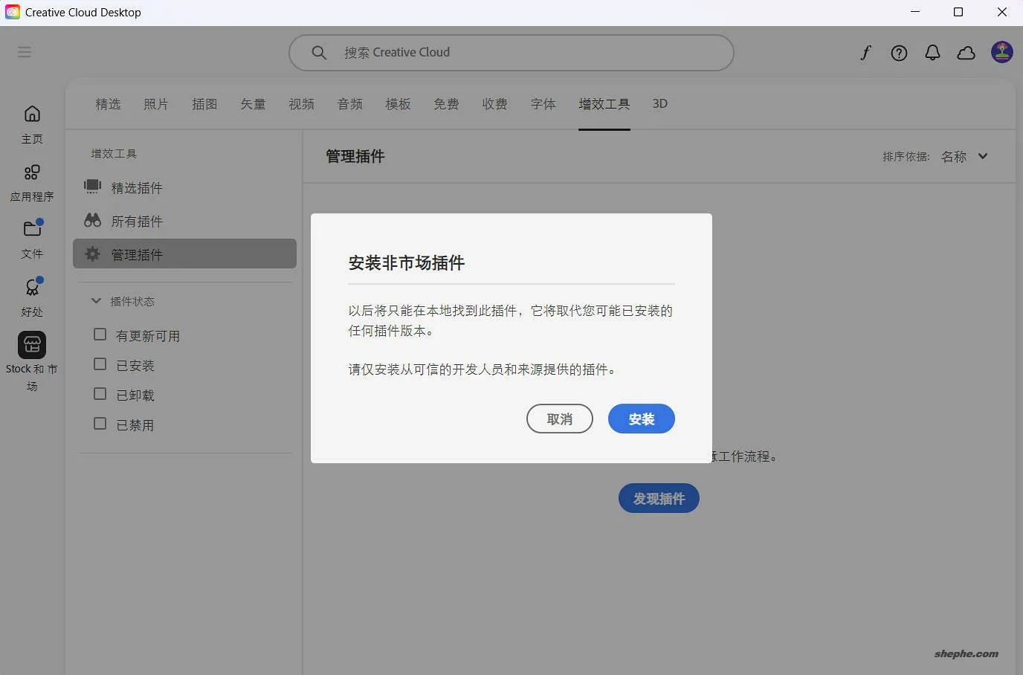Open the user profile avatar
1023x675 pixels.
tap(1001, 52)
